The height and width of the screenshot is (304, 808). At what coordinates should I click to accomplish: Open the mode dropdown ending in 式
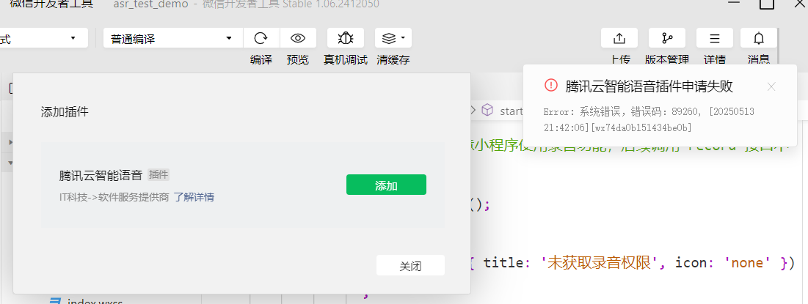(43, 38)
